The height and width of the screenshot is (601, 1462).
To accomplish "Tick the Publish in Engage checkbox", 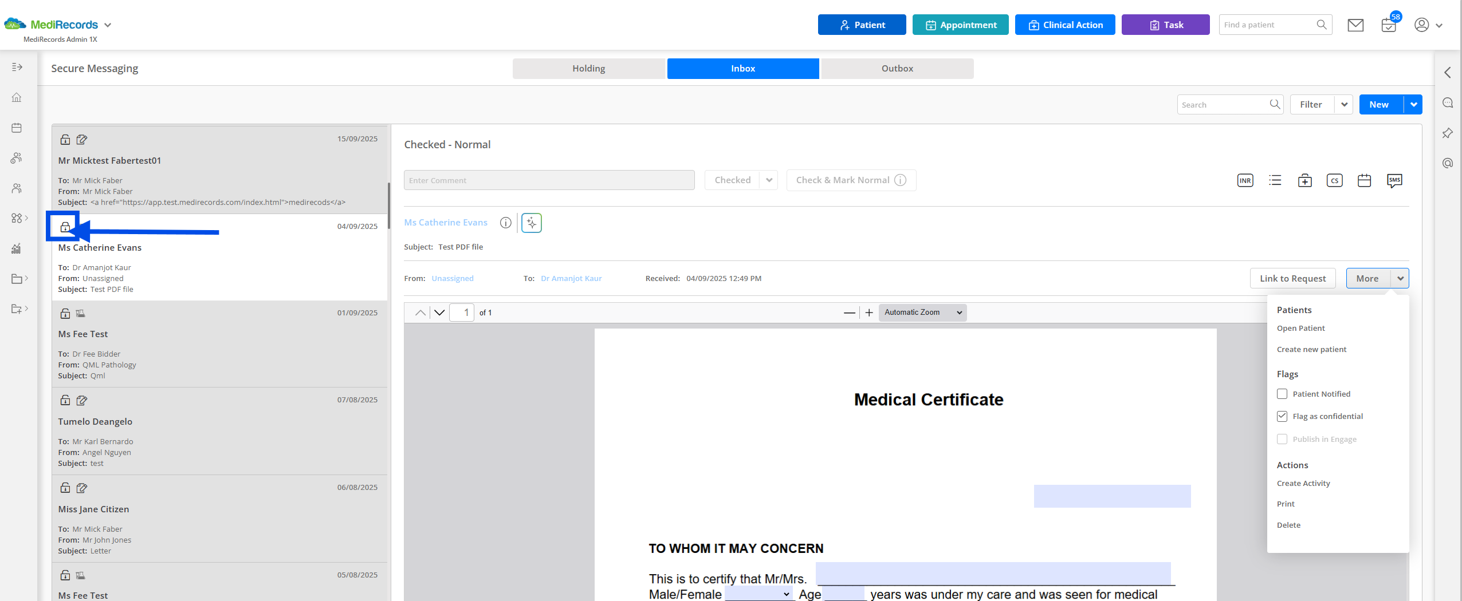I will 1282,439.
